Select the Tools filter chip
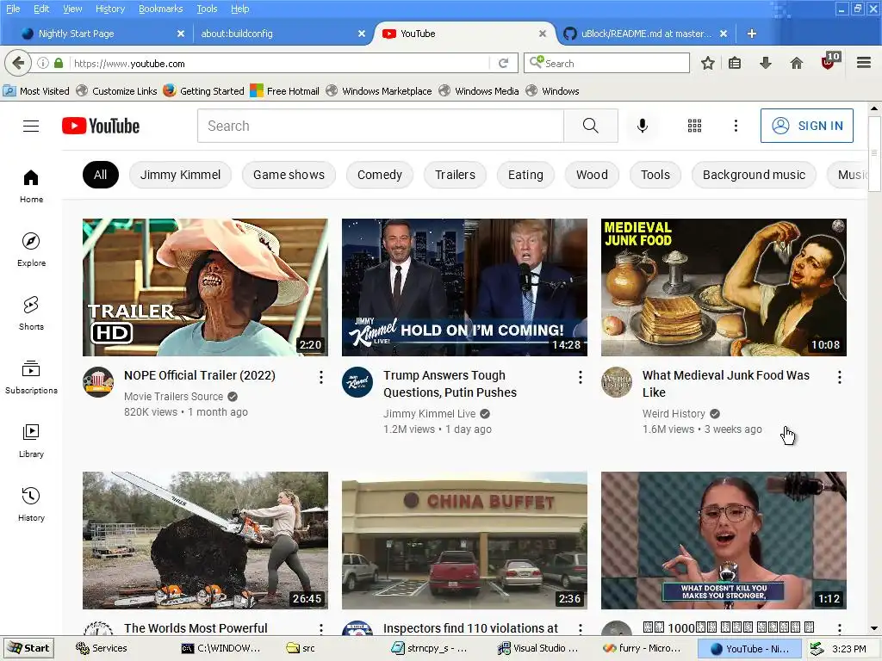Viewport: 882px width, 661px height. point(655,175)
